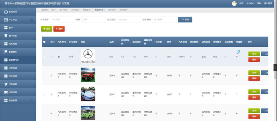Open 库存信息 in the sidebar
This screenshot has height=121, width=277.
tap(18, 76)
